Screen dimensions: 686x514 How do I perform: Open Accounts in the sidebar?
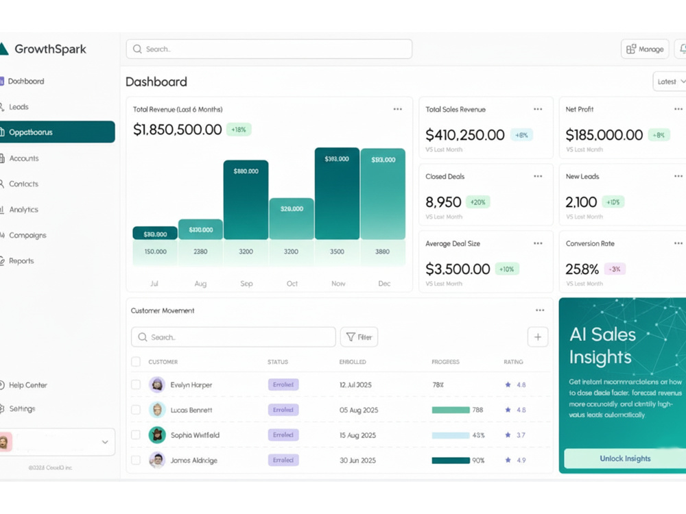[20, 158]
